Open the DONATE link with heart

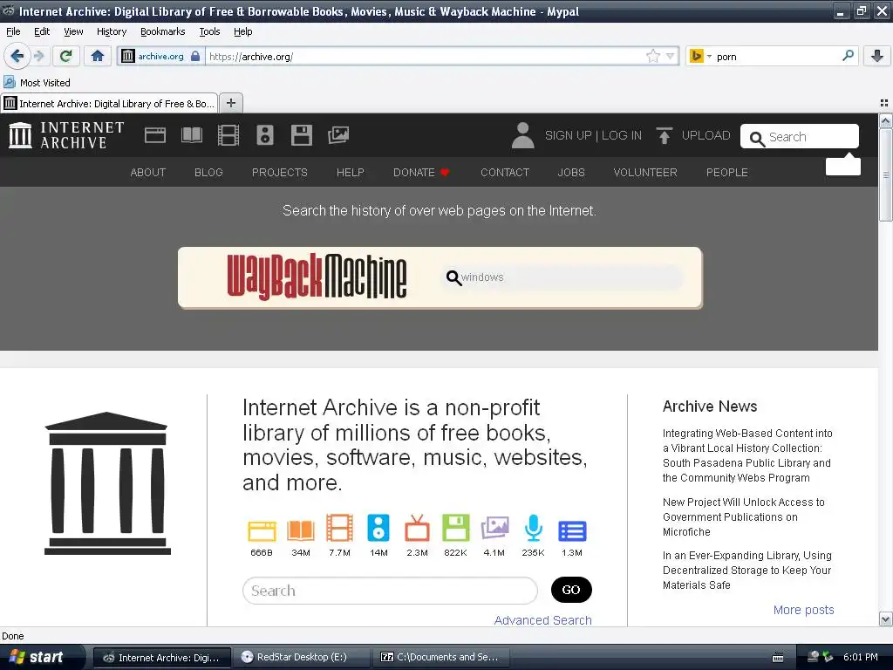[x=421, y=172]
